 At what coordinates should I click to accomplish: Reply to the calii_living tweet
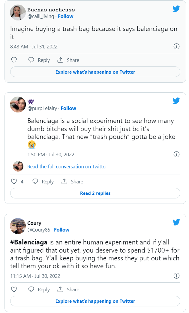coord(39,60)
